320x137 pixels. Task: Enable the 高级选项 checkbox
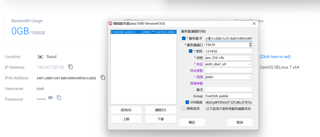click(x=184, y=109)
